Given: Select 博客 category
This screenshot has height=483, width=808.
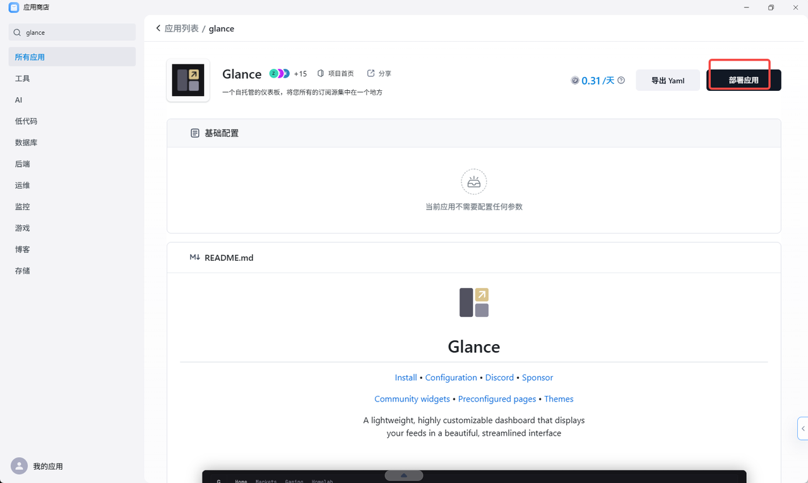Looking at the screenshot, I should 72,249.
